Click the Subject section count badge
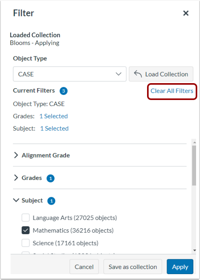Viewport: 200px width, 280px height. point(51,201)
